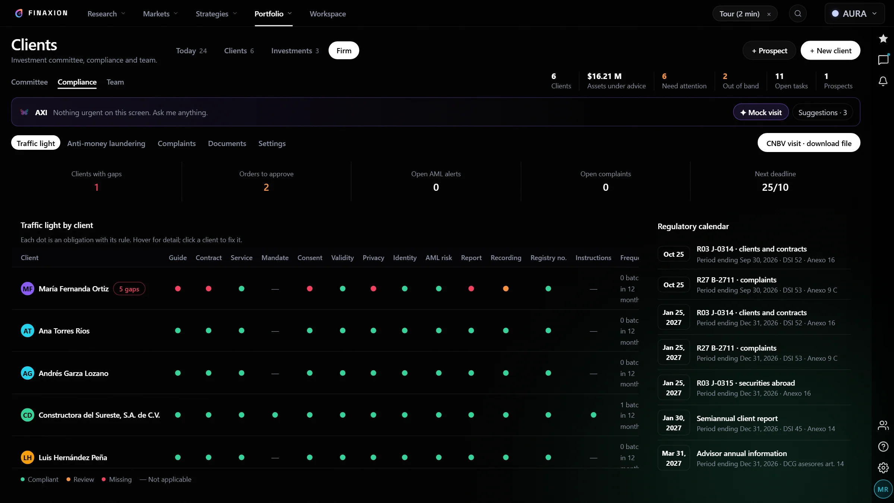Select the Traffic light filter pill
This screenshot has height=503, width=894.
[x=36, y=143]
